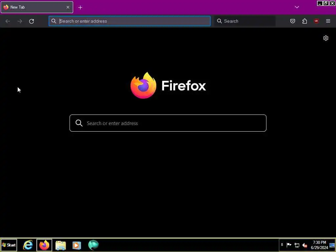This screenshot has width=336, height=252.
Task: Click the forward navigation arrow
Action: [x=20, y=21]
